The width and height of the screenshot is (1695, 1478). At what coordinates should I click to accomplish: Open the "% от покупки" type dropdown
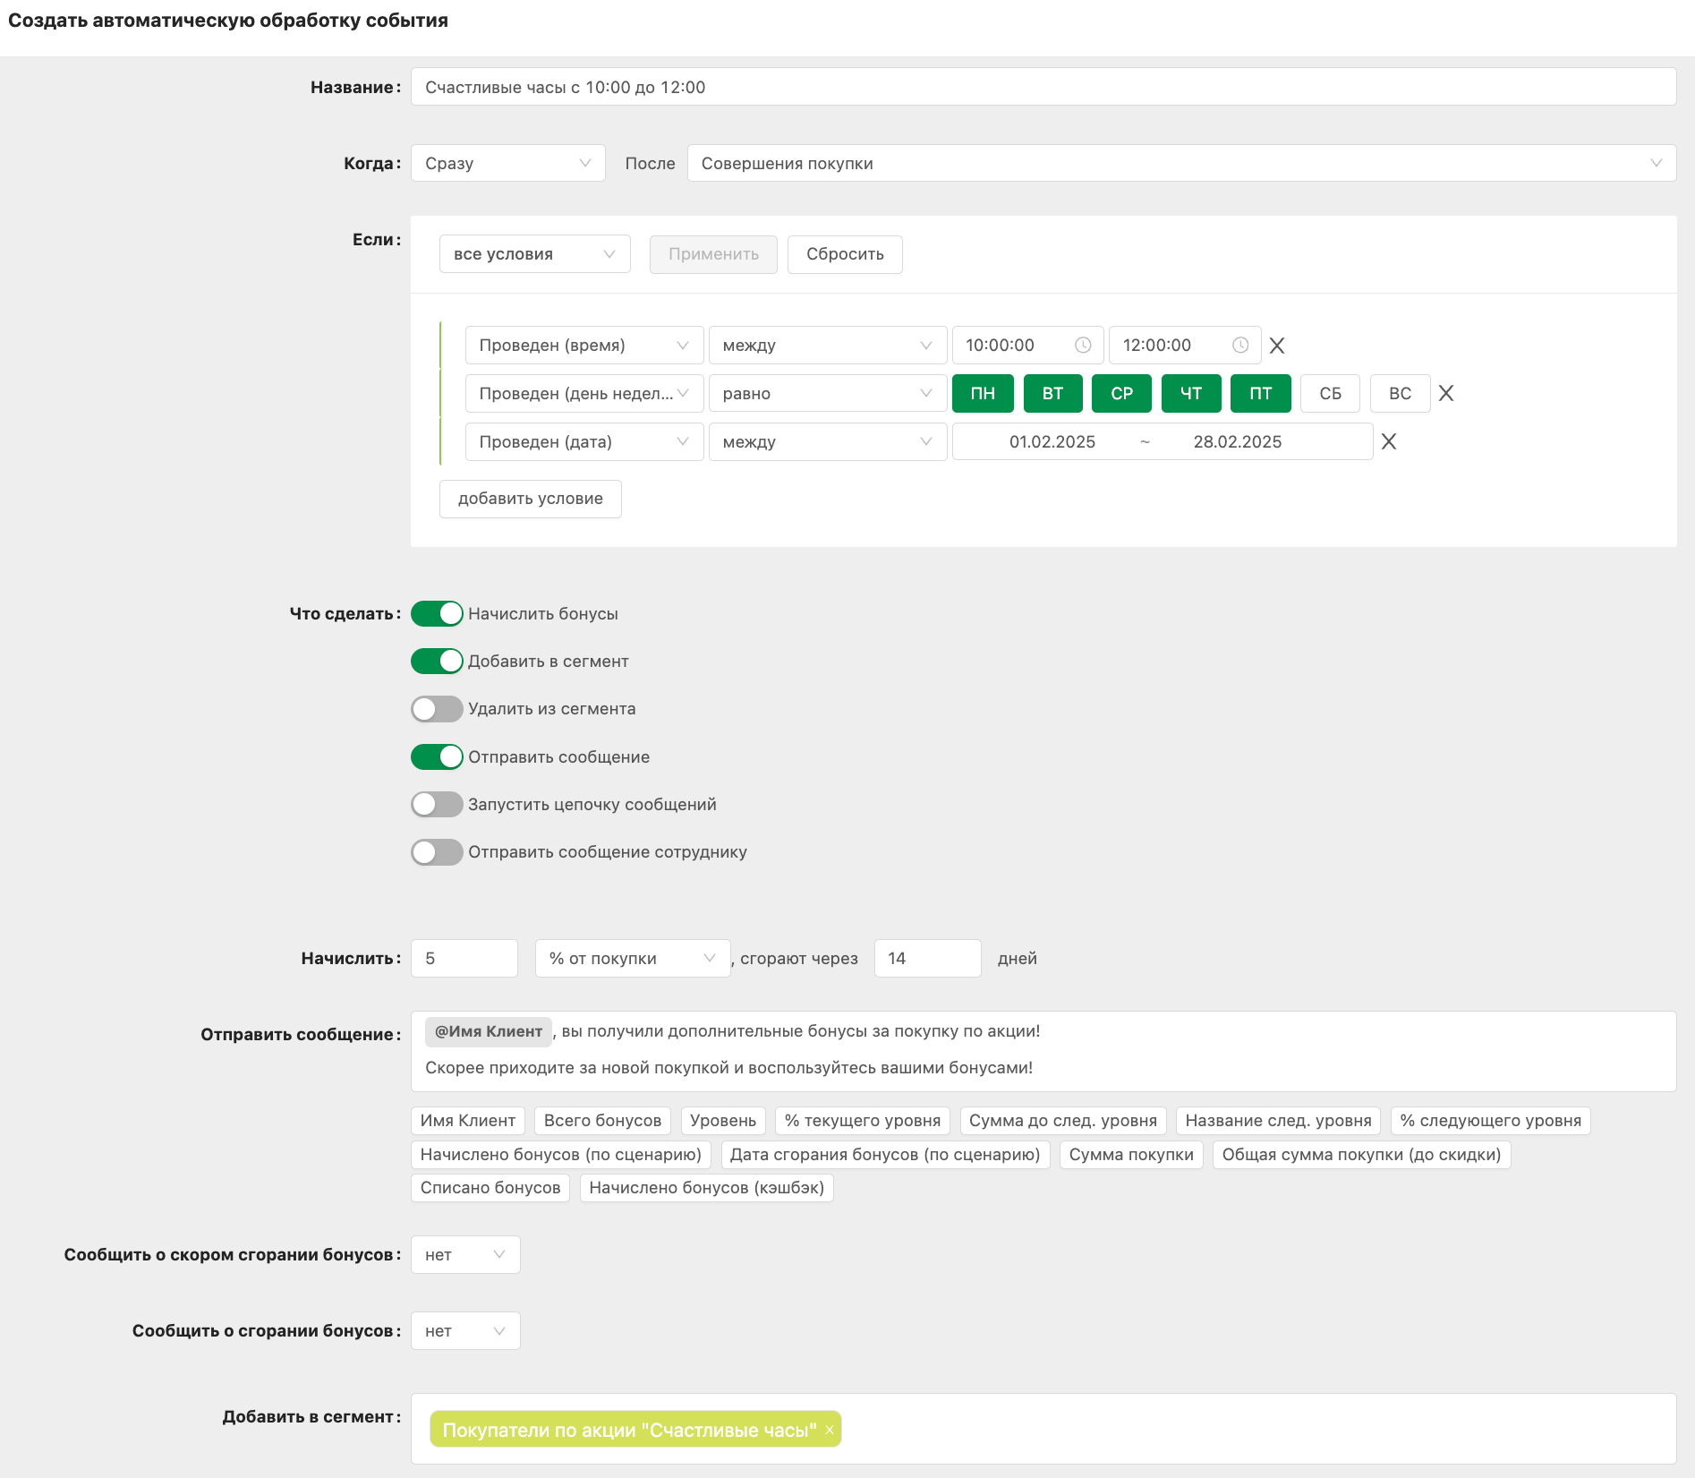pos(632,959)
